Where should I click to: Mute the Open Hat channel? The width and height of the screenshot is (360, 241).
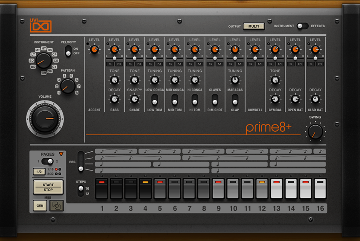(300, 64)
